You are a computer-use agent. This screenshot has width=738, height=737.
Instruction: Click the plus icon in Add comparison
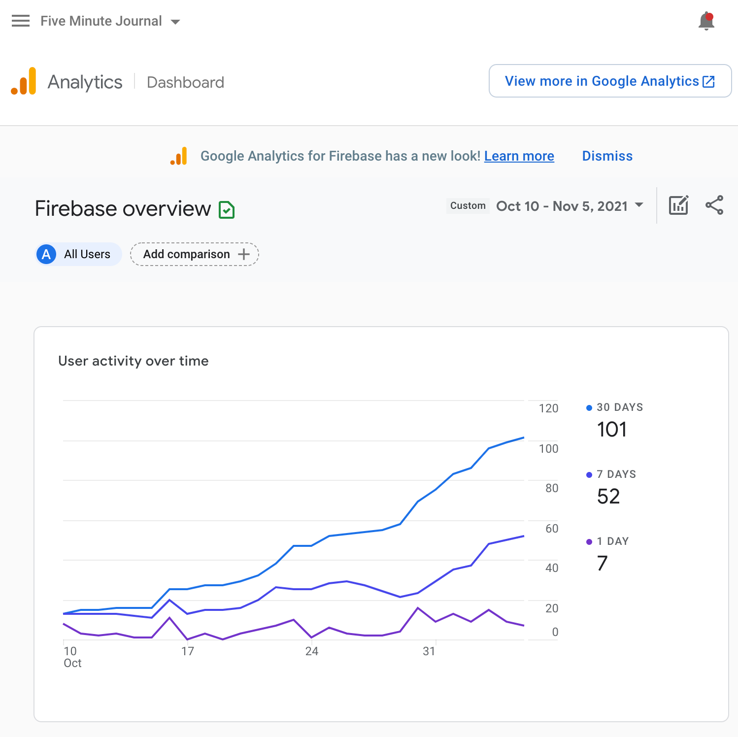(x=244, y=254)
